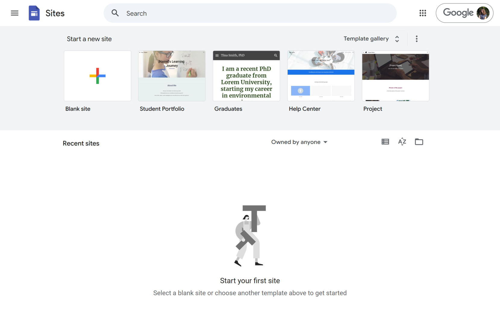Switch to list view layout
Screen dimensions: 500x320
tap(385, 142)
